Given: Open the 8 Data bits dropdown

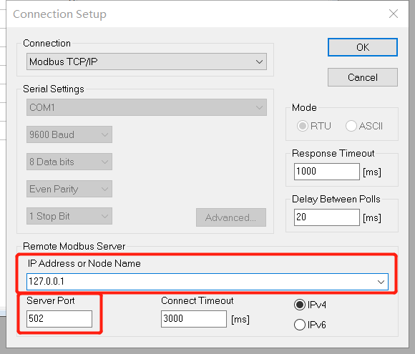Looking at the screenshot, I should click(69, 162).
